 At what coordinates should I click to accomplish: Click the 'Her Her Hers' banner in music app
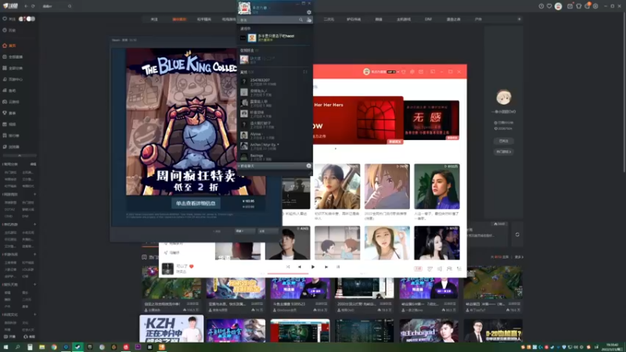pos(358,120)
